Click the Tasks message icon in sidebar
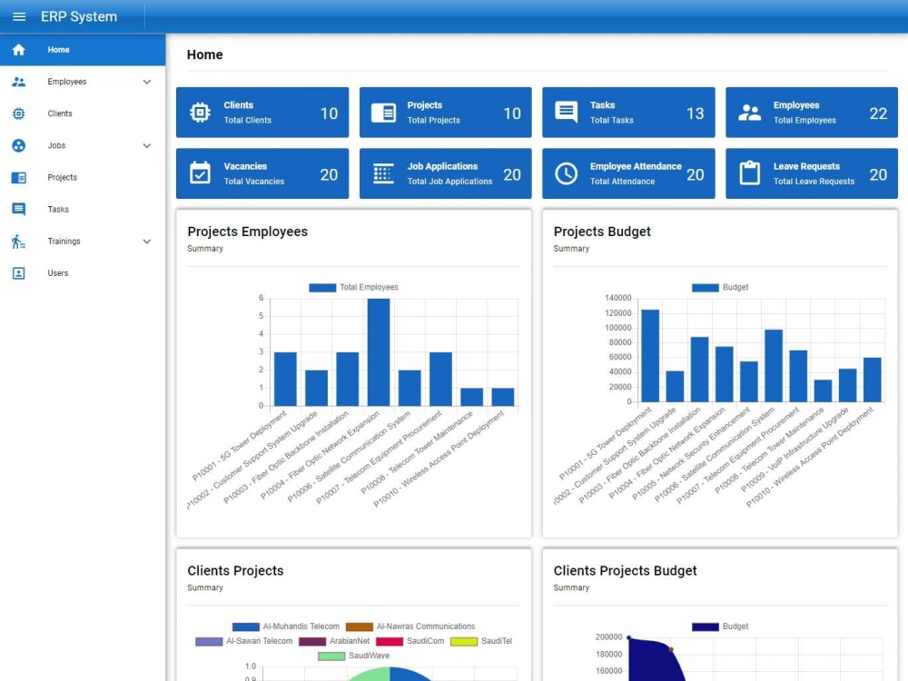The width and height of the screenshot is (908, 681). tap(18, 209)
